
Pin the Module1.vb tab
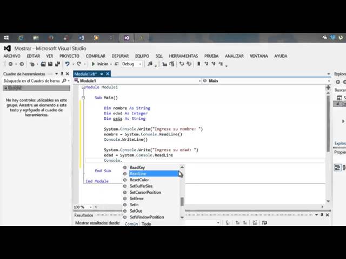[102, 74]
